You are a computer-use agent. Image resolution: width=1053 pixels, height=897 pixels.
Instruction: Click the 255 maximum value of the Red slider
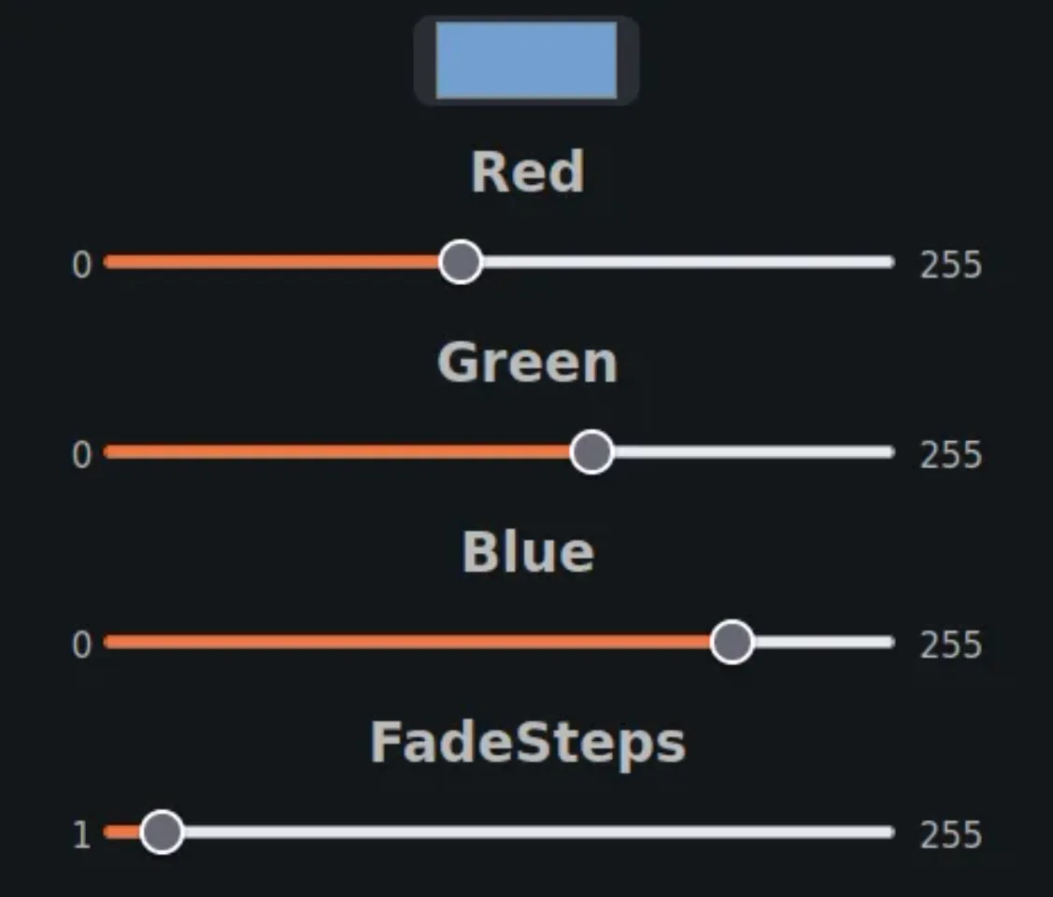[x=950, y=266]
